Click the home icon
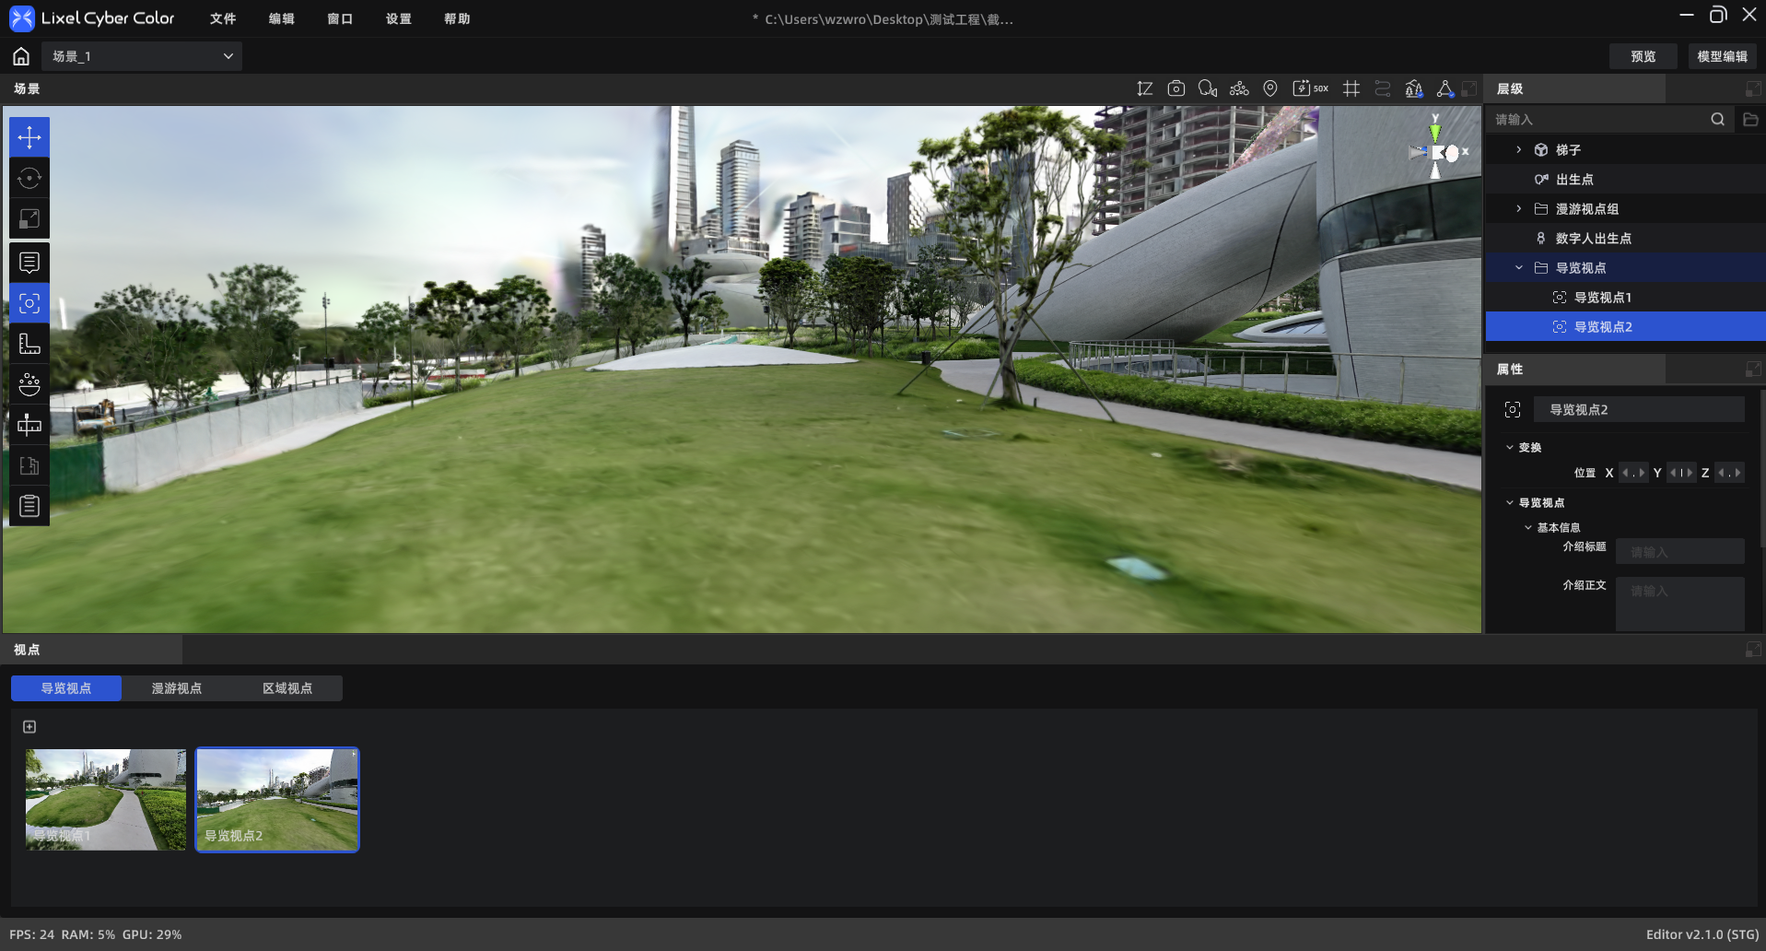The image size is (1766, 951). (21, 56)
